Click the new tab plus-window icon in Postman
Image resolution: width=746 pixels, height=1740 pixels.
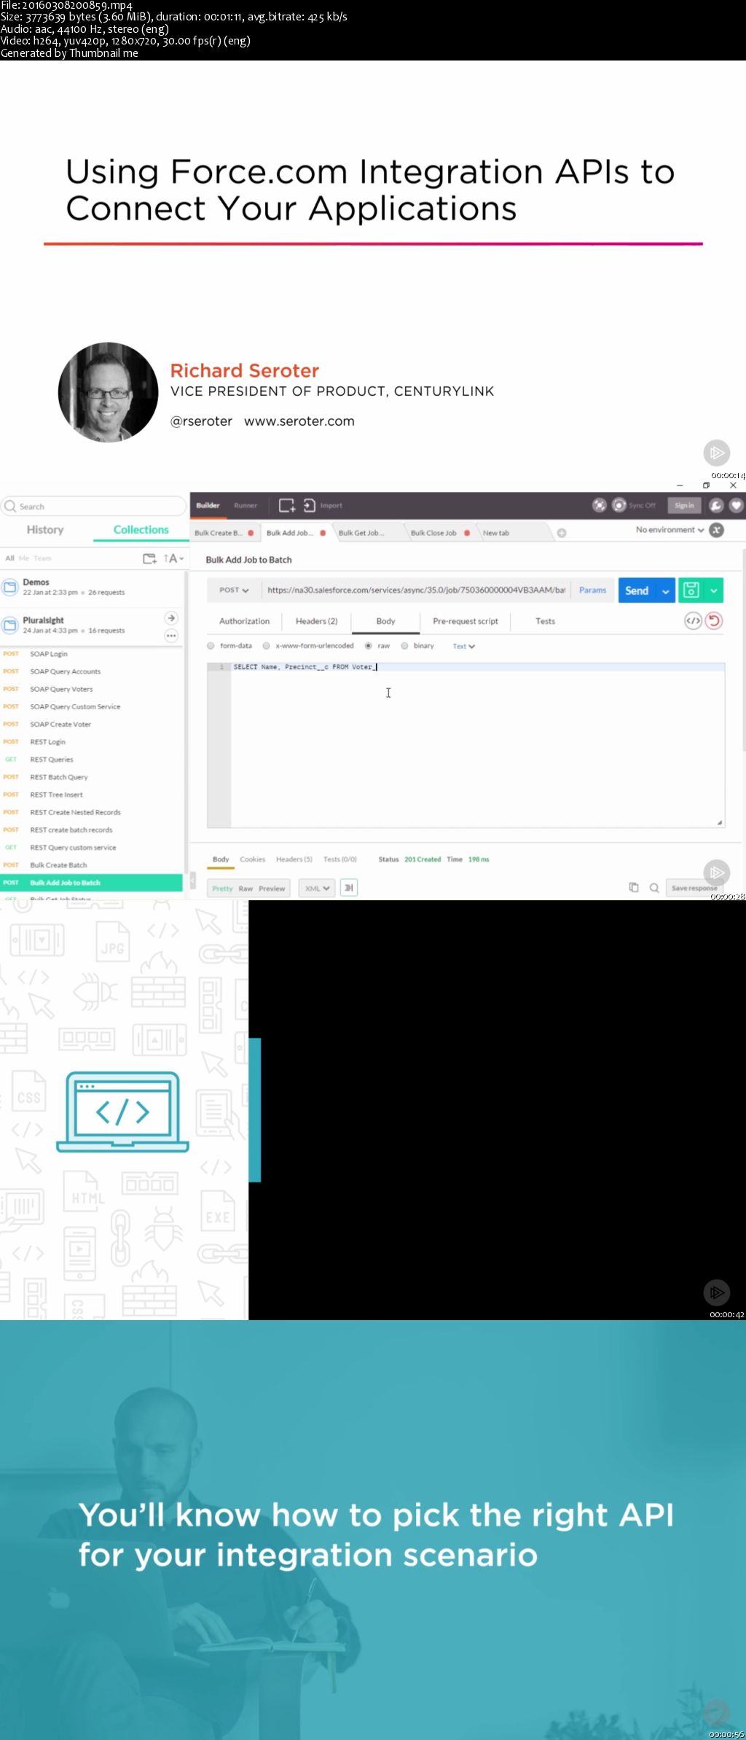tap(287, 505)
